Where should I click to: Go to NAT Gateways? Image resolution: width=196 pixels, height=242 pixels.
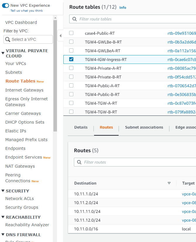coord(20,166)
